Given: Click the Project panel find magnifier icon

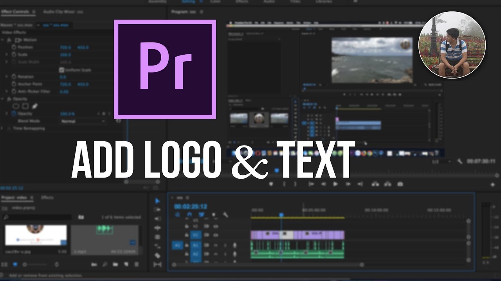Looking at the screenshot, I should pos(105,264).
